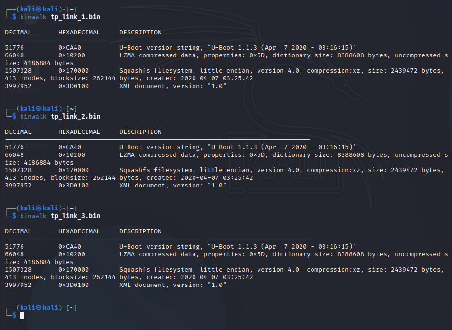Select offset 1507328 in tp_link_2.bin output

point(18,170)
